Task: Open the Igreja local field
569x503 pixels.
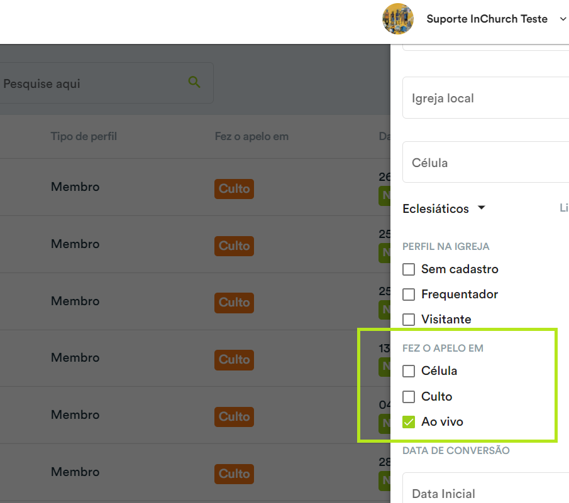Action: coord(485,98)
